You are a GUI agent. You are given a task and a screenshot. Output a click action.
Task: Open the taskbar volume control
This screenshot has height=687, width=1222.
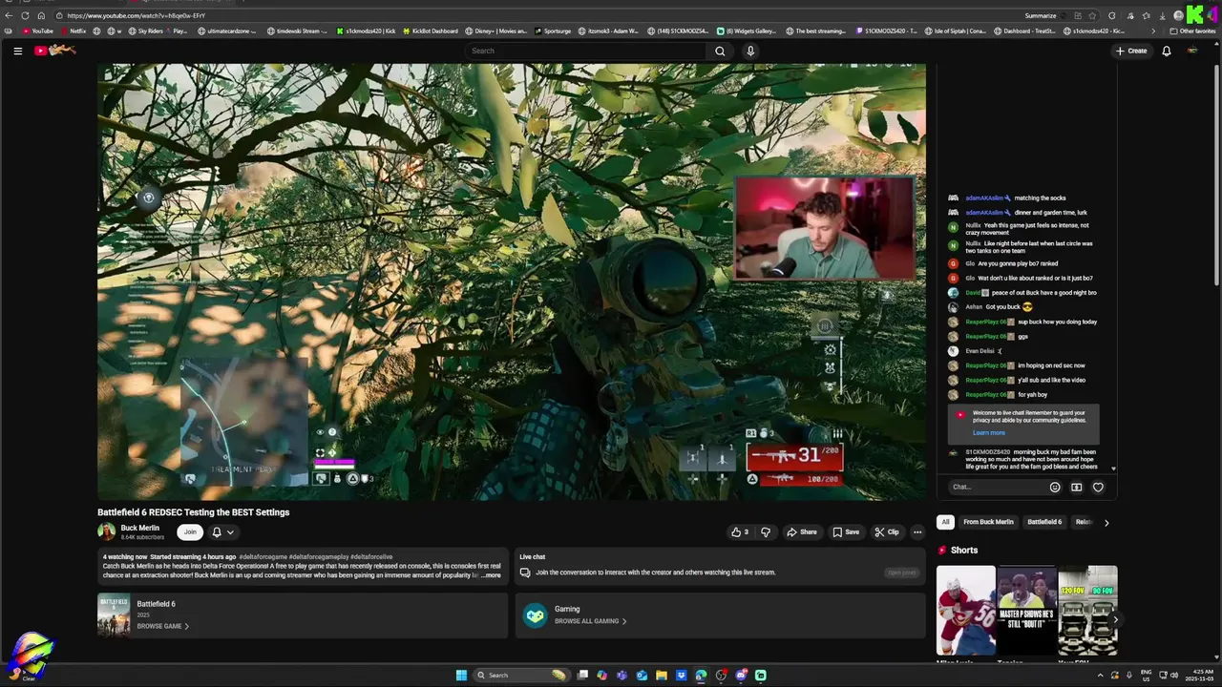[x=1173, y=675]
